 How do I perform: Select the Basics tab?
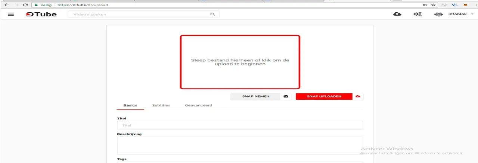[130, 105]
